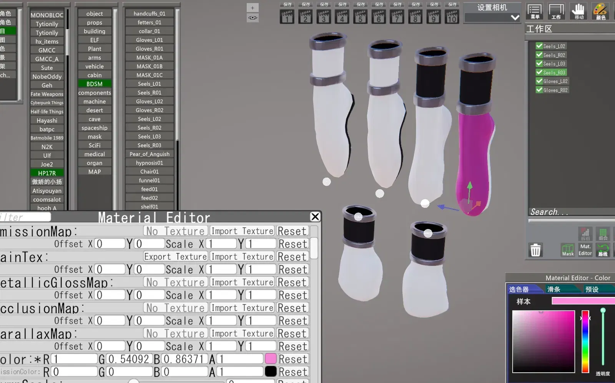Select camera slot 3 clapperboard icon
This screenshot has height=383, width=615.
coord(324,17)
